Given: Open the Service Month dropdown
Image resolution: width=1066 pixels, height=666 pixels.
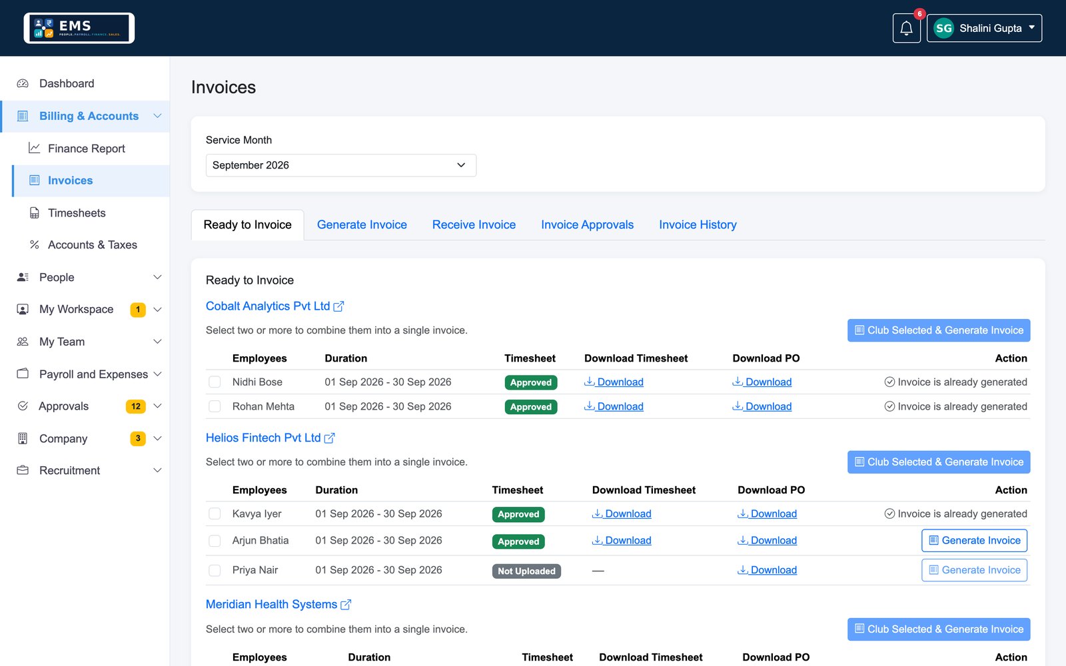Looking at the screenshot, I should (x=341, y=165).
